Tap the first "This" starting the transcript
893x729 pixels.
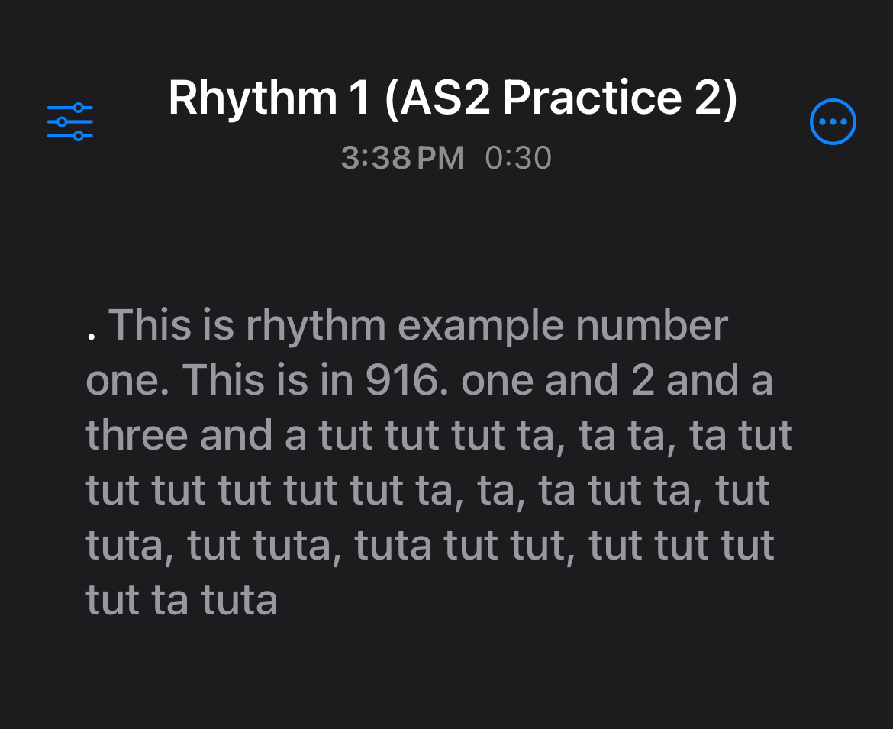pos(150,326)
